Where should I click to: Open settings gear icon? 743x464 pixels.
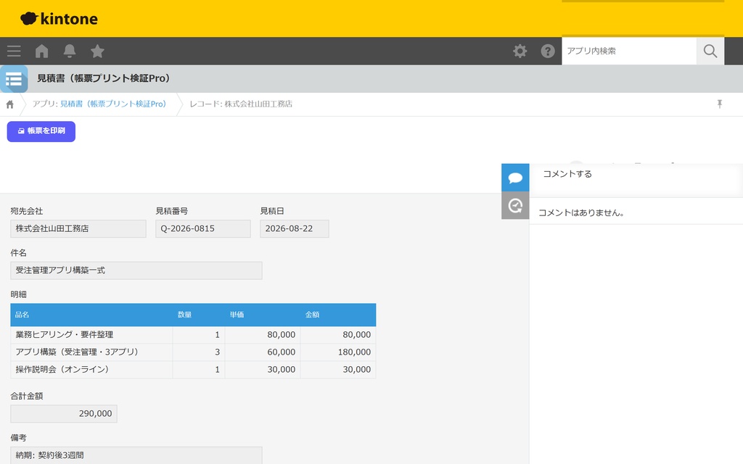520,51
